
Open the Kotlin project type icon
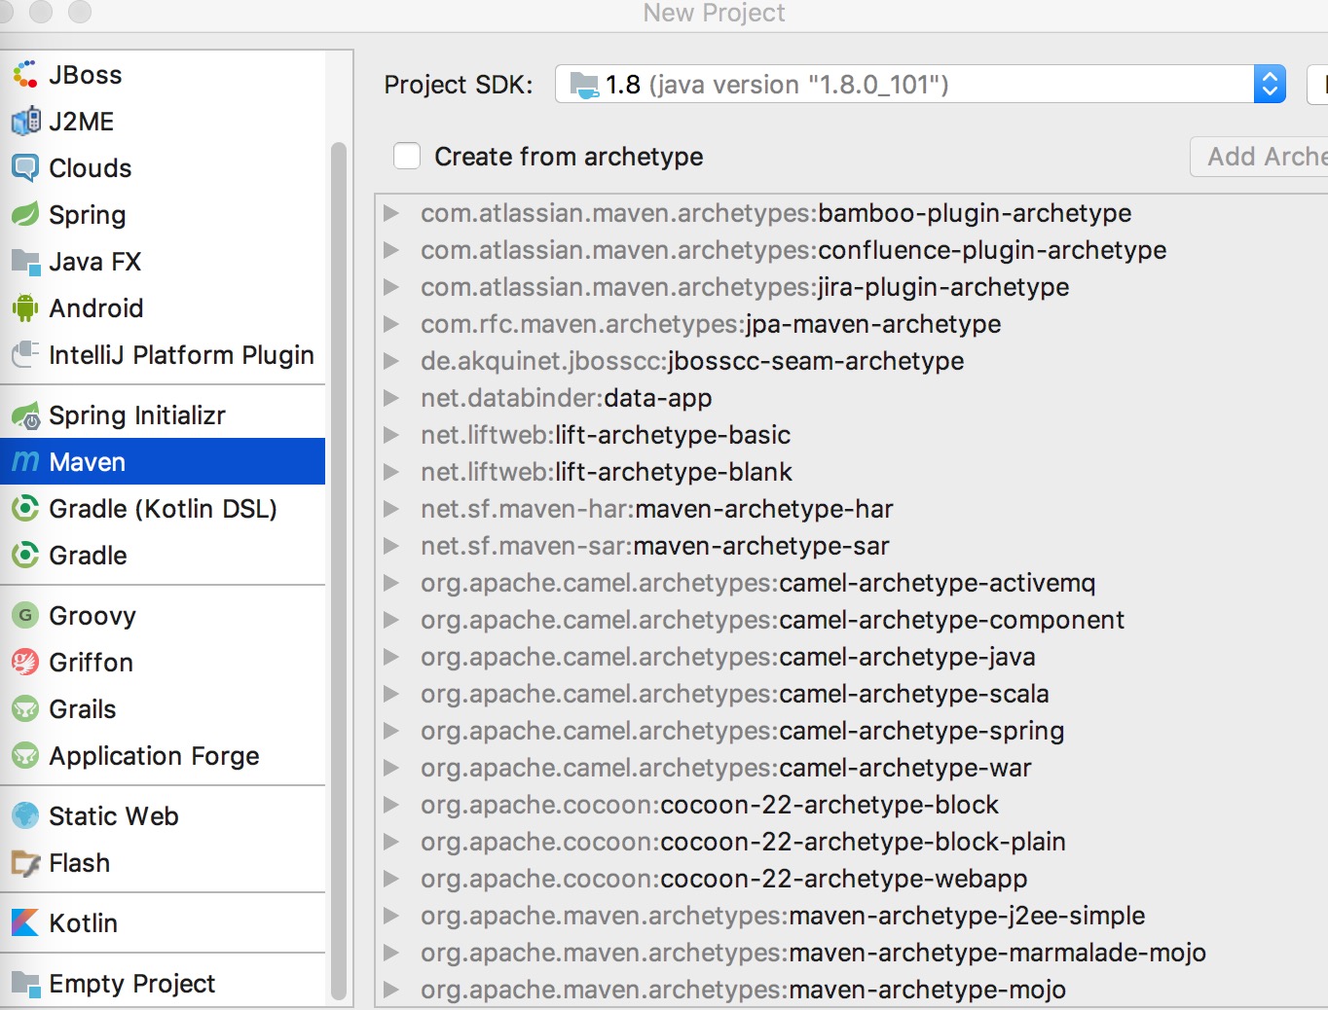[x=23, y=922]
